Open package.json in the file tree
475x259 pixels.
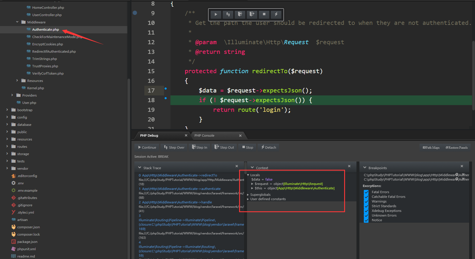(27, 242)
